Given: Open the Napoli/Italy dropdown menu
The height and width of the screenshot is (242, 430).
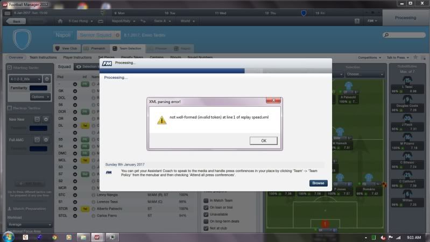Looking at the screenshot, I should coord(123,21).
